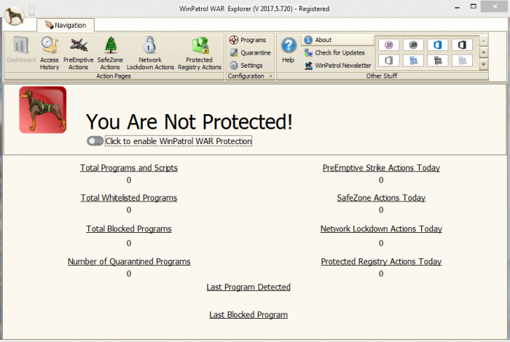Open the Settings configuration
The image size is (510, 342).
(246, 65)
